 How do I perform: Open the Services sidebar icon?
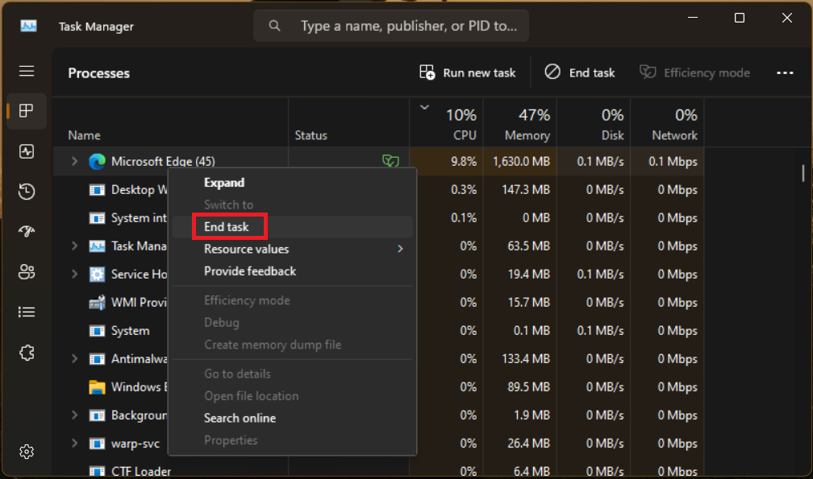27,353
